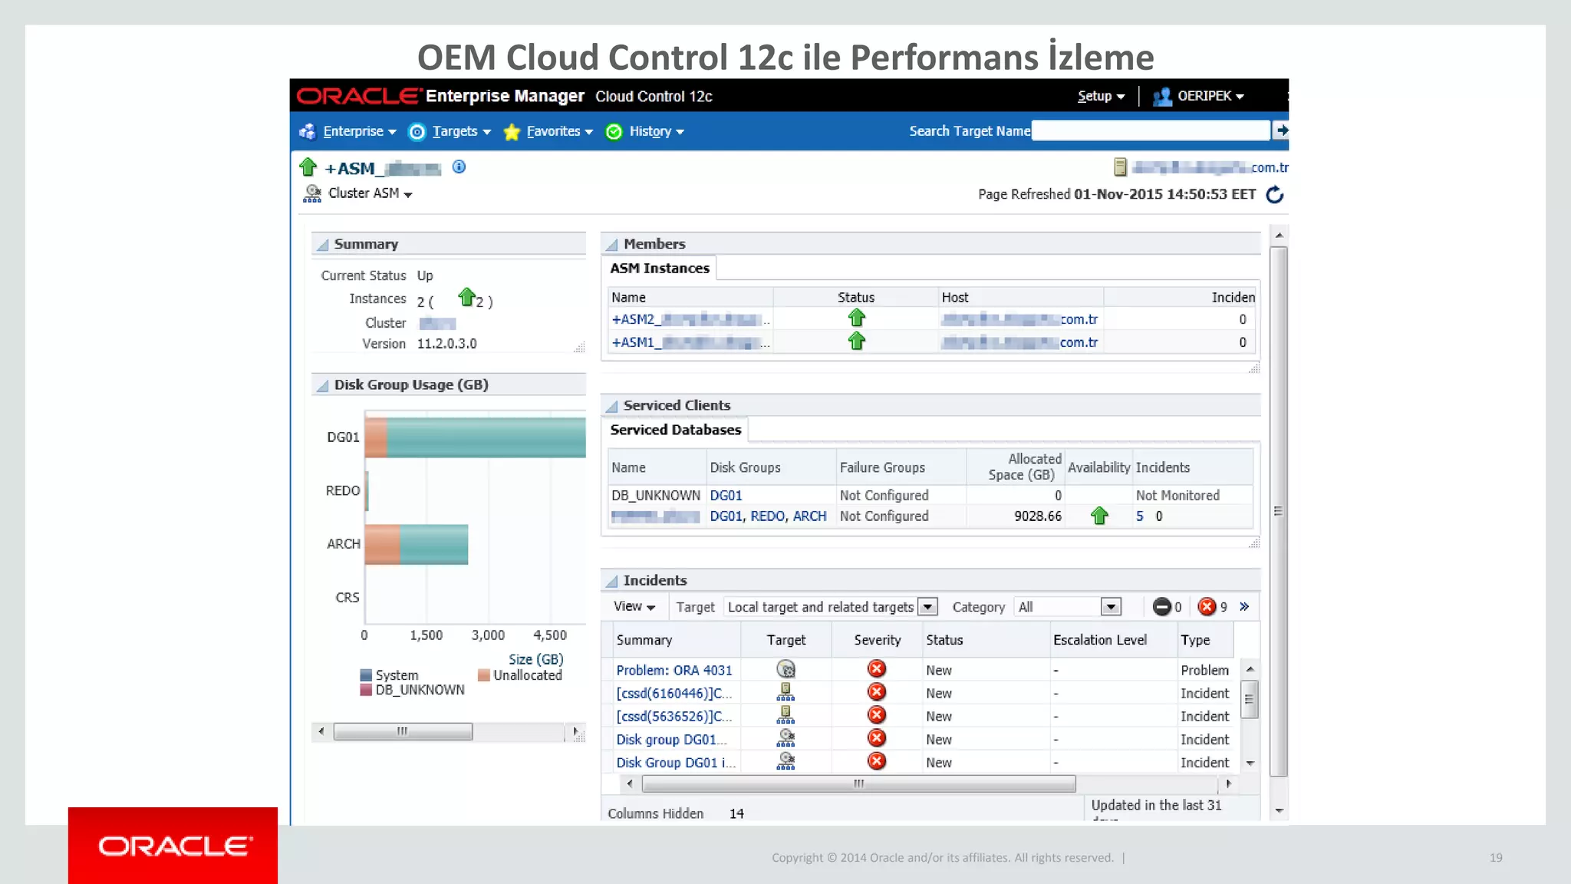Click target icon in cssd(6160446) row
Viewport: 1571px width, 884px height.
[x=785, y=692]
